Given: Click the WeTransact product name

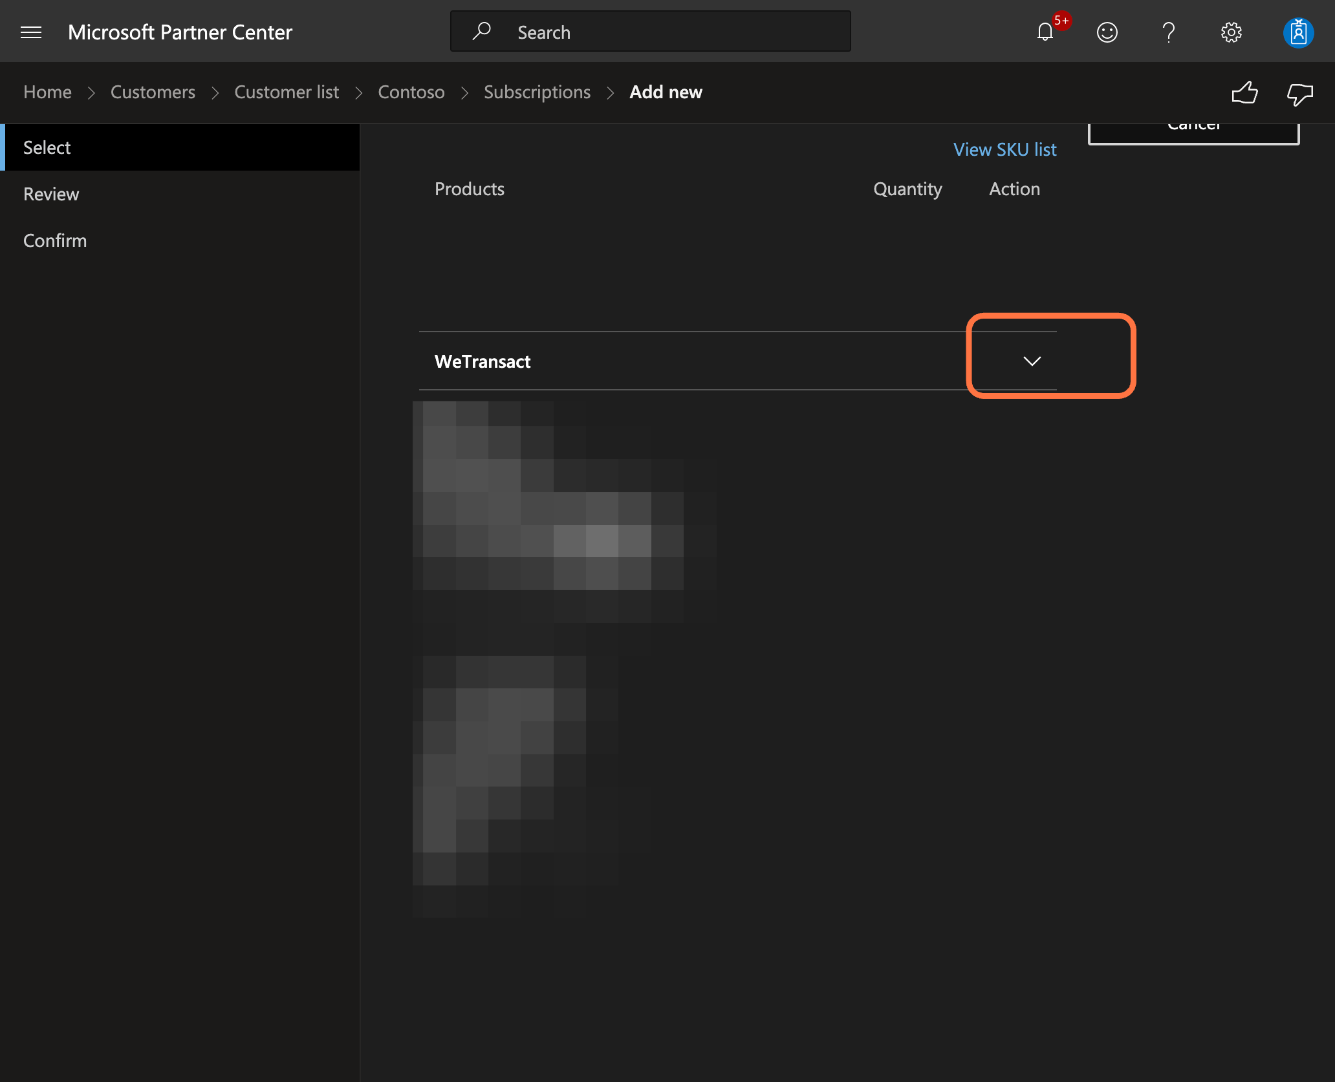Looking at the screenshot, I should [483, 361].
